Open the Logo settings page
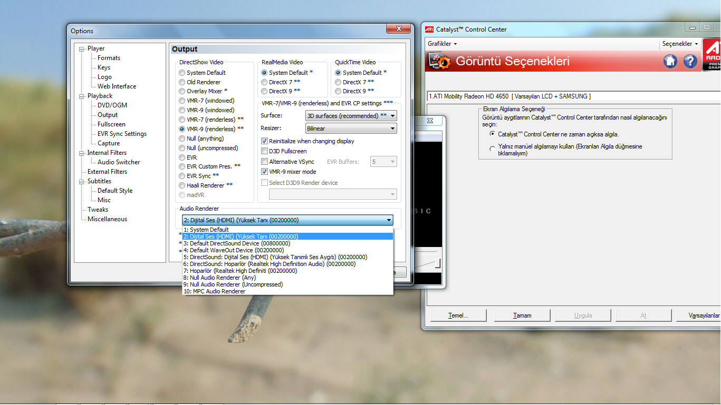The height and width of the screenshot is (405, 721). click(104, 77)
